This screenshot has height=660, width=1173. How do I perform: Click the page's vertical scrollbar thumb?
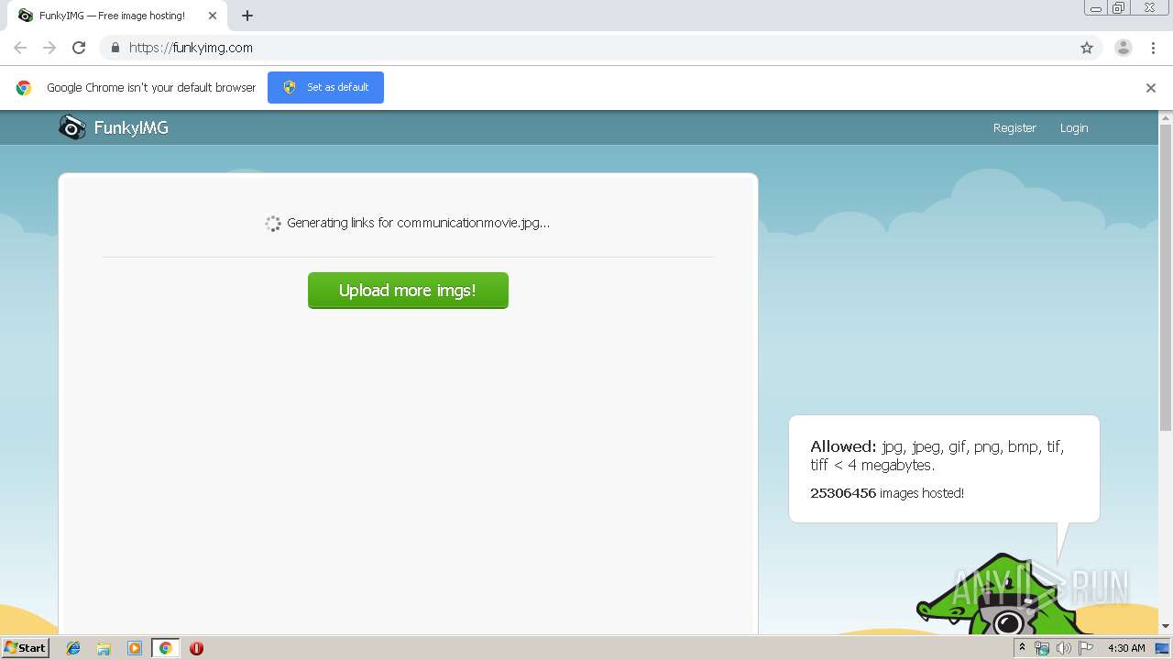1166,277
